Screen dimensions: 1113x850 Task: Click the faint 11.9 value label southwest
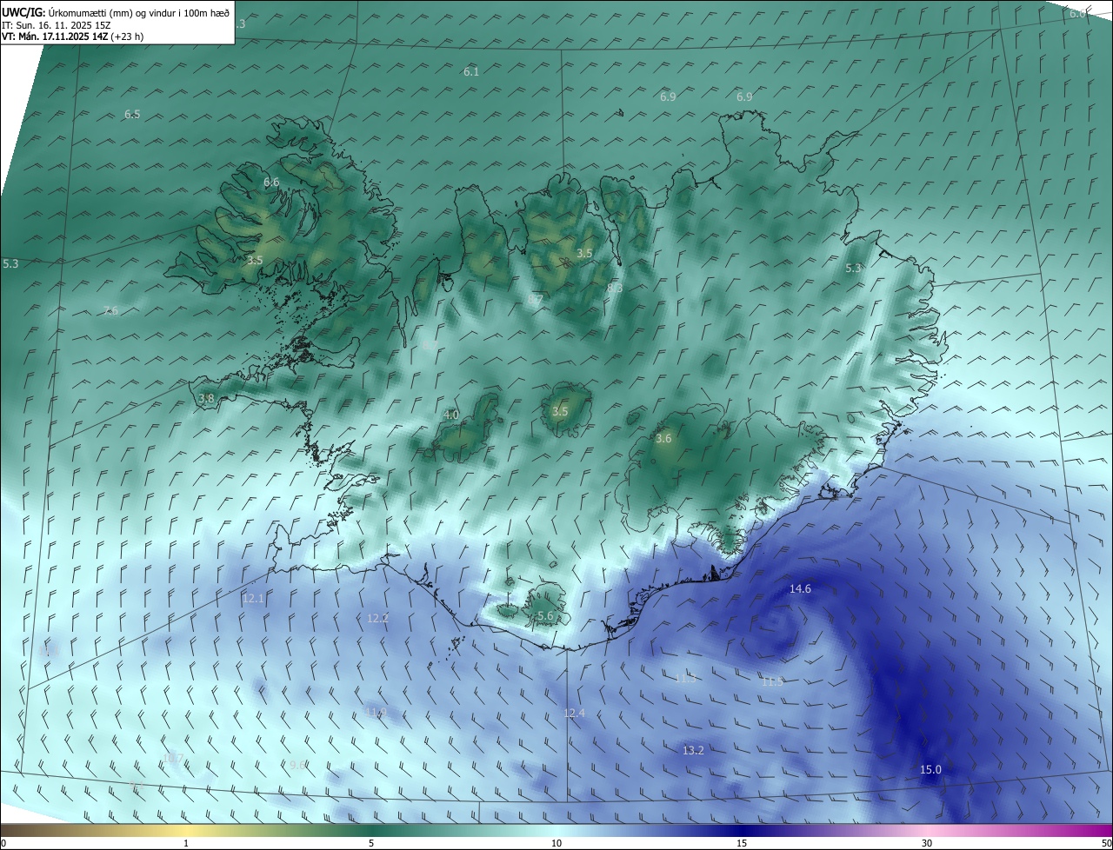[376, 713]
